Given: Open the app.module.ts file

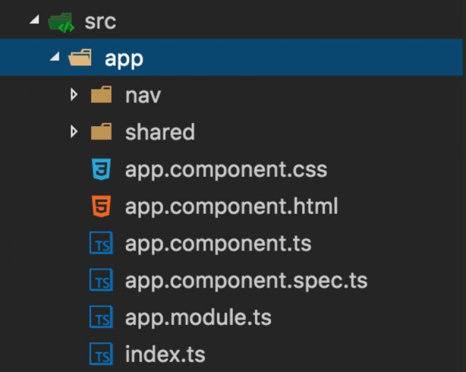Looking at the screenshot, I should pyautogui.click(x=198, y=318).
